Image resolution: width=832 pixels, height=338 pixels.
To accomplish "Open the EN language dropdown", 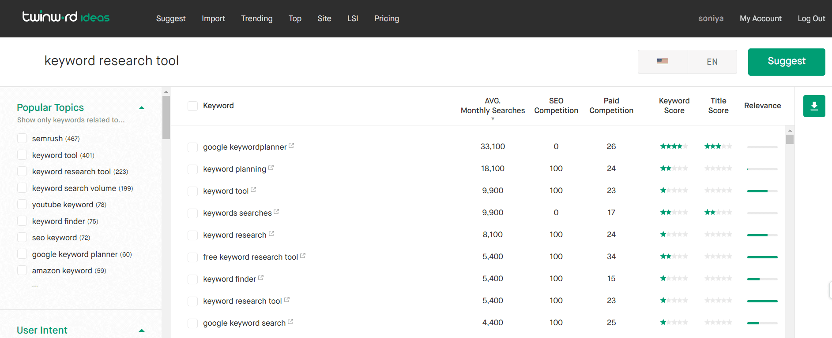I will click(712, 62).
